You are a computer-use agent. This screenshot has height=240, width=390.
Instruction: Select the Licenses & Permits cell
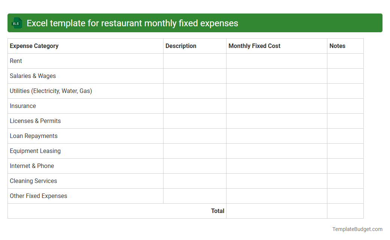coord(35,121)
